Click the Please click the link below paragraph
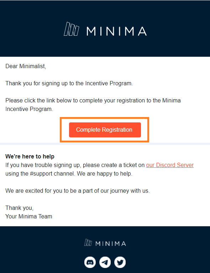Image resolution: width=210 pixels, height=273 pixels. 93,105
